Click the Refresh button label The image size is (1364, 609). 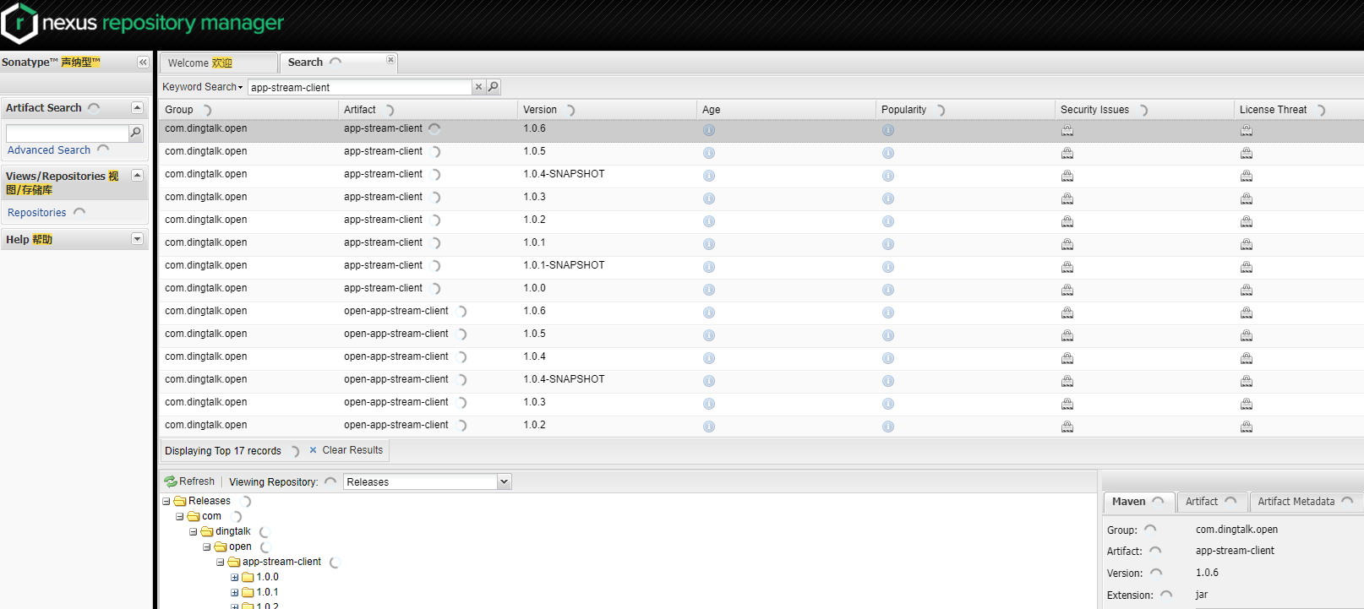point(197,481)
